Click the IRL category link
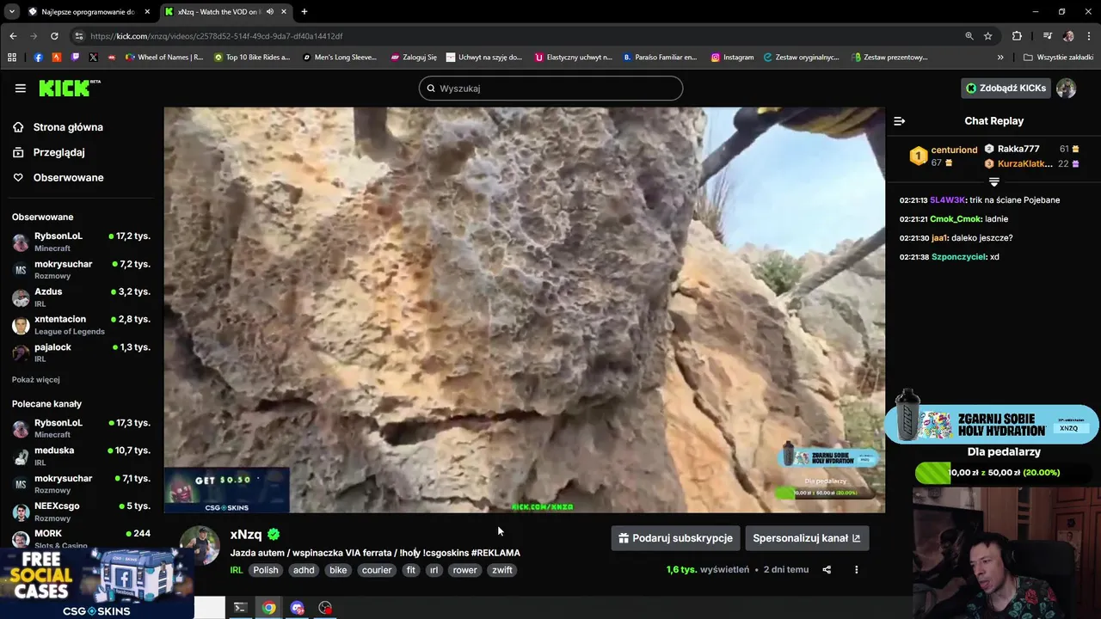This screenshot has width=1101, height=619. coord(237,570)
